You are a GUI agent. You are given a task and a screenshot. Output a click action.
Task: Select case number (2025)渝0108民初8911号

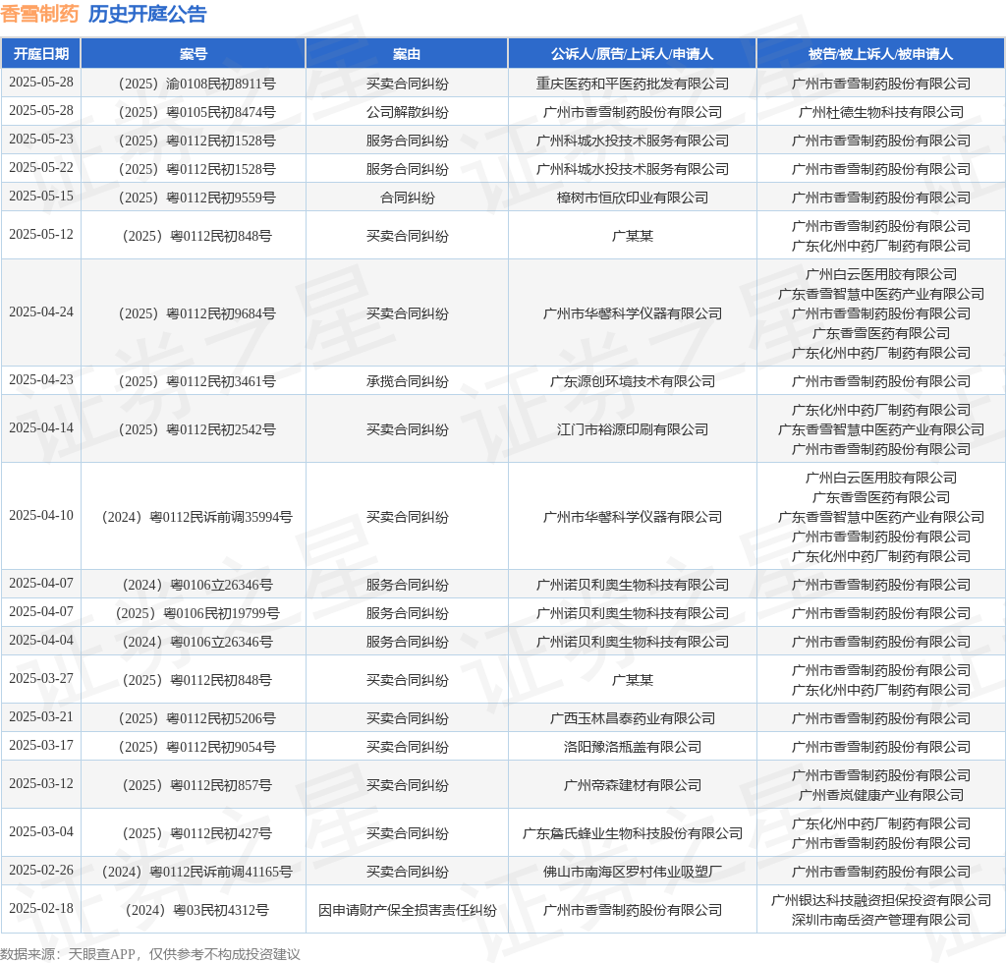(x=196, y=85)
